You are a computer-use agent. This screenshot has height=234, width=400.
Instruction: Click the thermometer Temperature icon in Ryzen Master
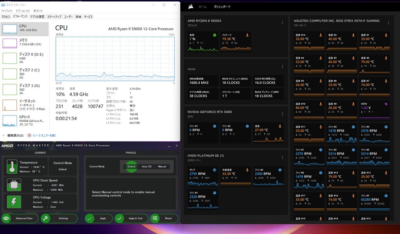(12, 167)
